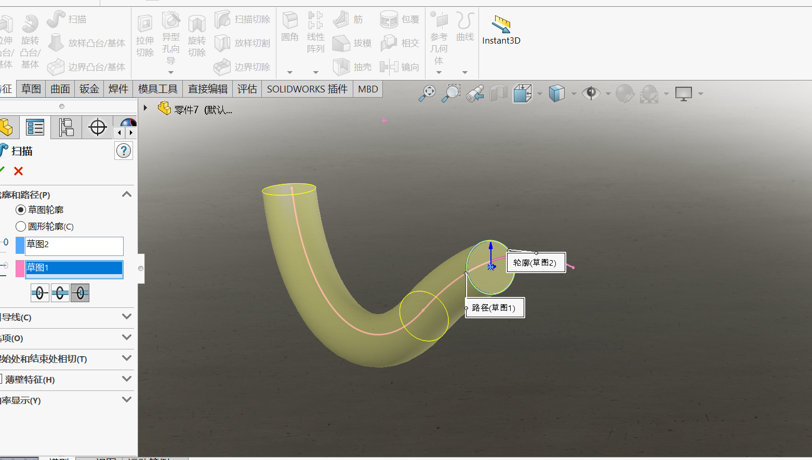The width and height of the screenshot is (812, 460).
Task: Open the Section View tool
Action: coord(499,93)
